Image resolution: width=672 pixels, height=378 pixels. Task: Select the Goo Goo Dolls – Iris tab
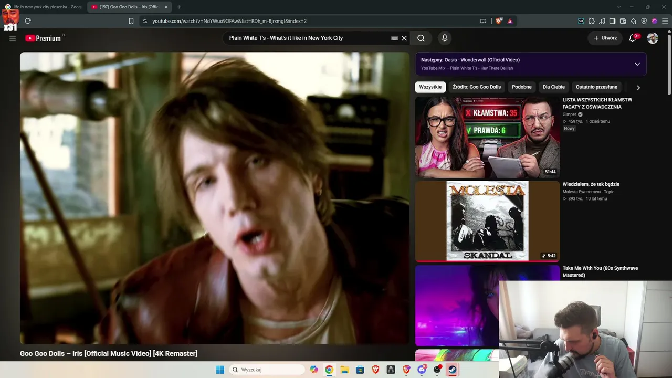(x=129, y=7)
